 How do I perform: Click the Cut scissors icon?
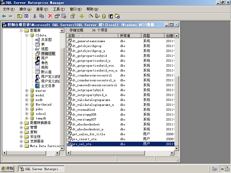(35, 16)
